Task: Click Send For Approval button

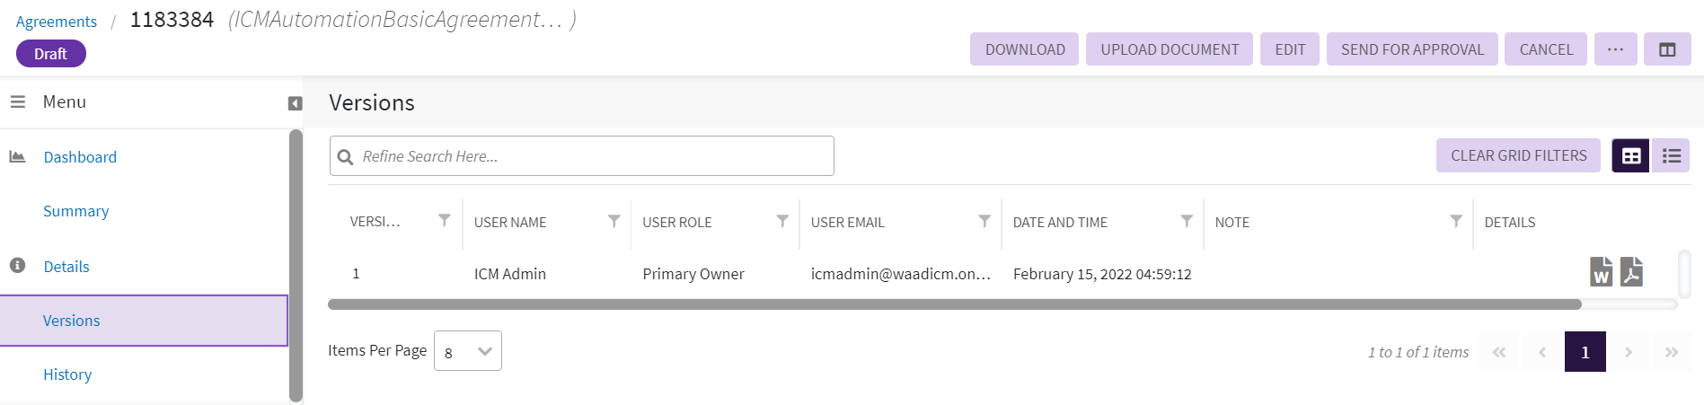Action: pos(1412,49)
